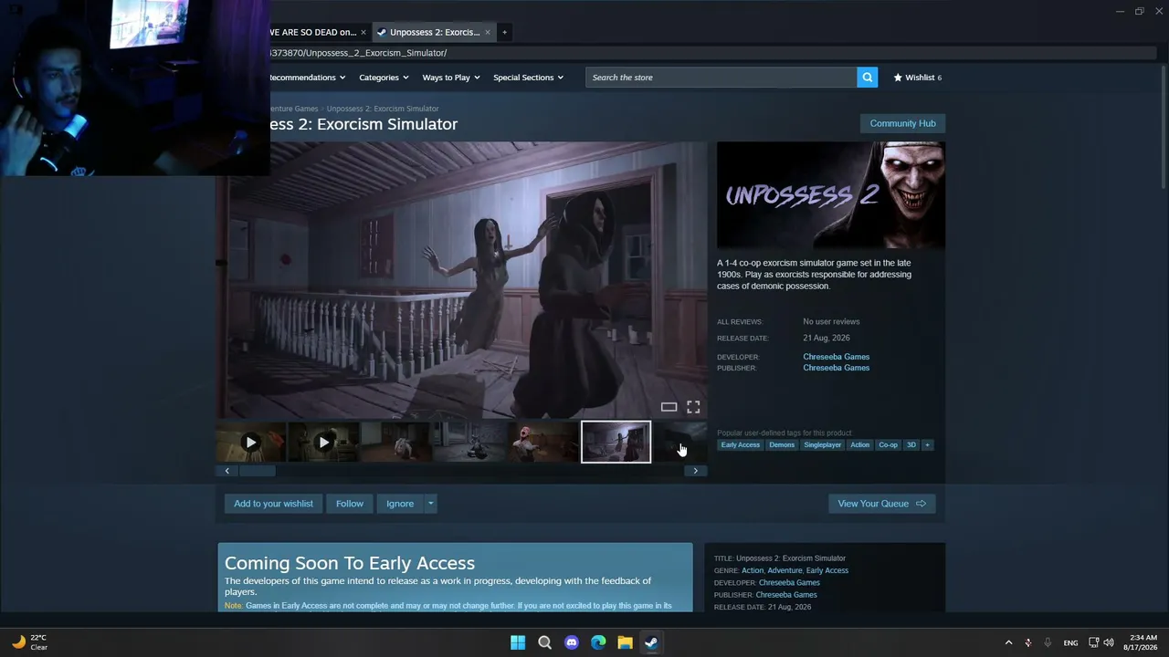Open the Special Sections dropdown
Image resolution: width=1169 pixels, height=657 pixels.
528,78
